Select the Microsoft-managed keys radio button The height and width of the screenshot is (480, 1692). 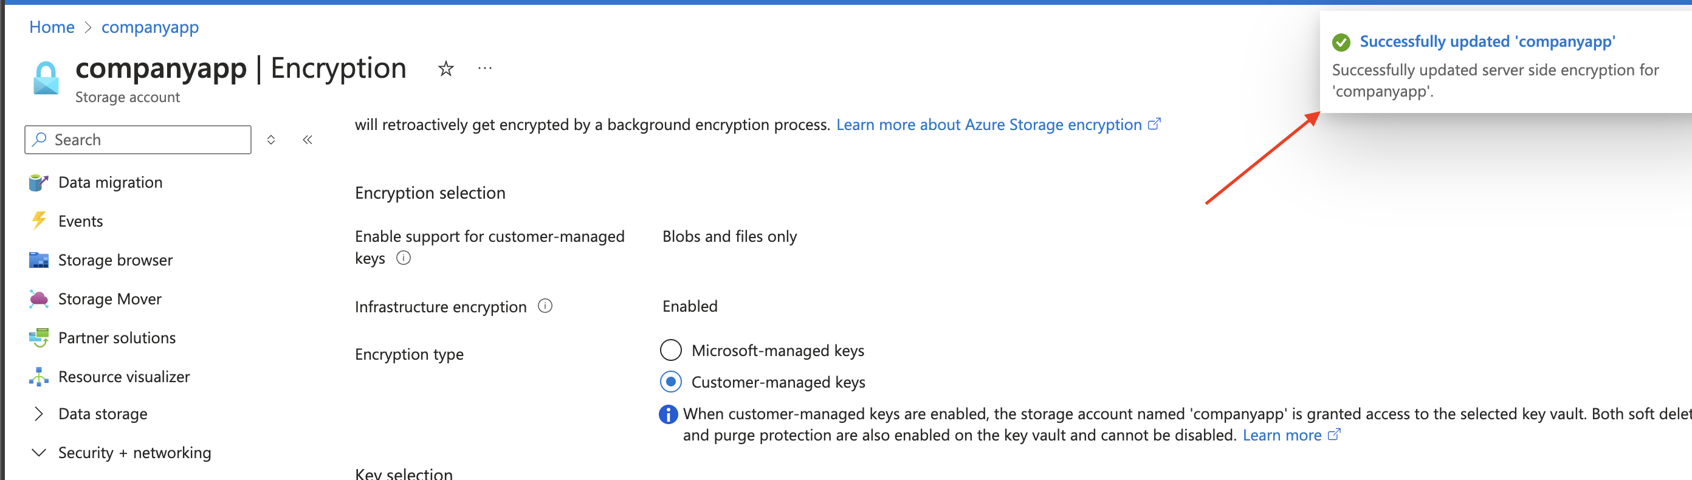(670, 350)
